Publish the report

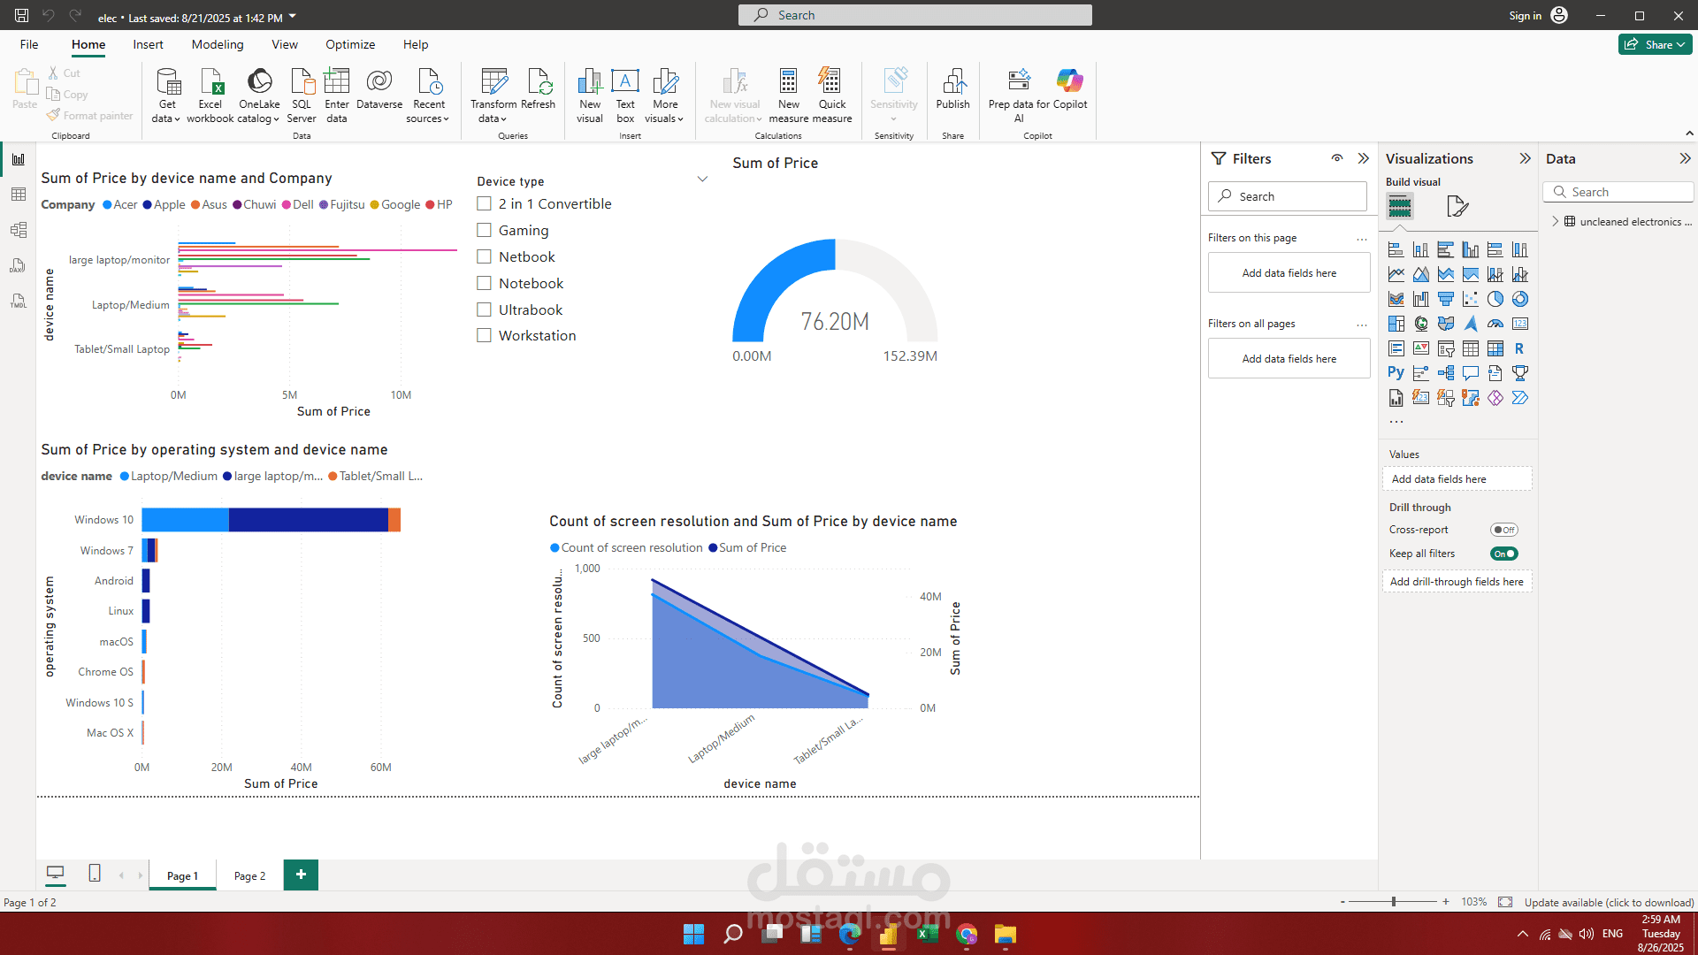tap(953, 88)
